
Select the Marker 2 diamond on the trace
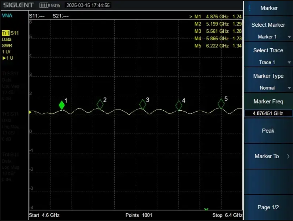tap(100, 104)
